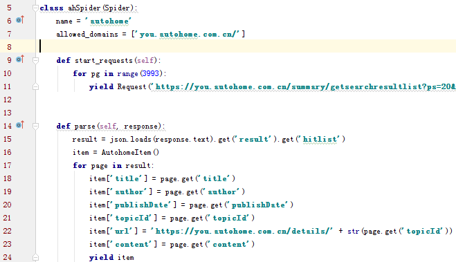
Task: Click the 'autohome' name string
Action: 108,21
